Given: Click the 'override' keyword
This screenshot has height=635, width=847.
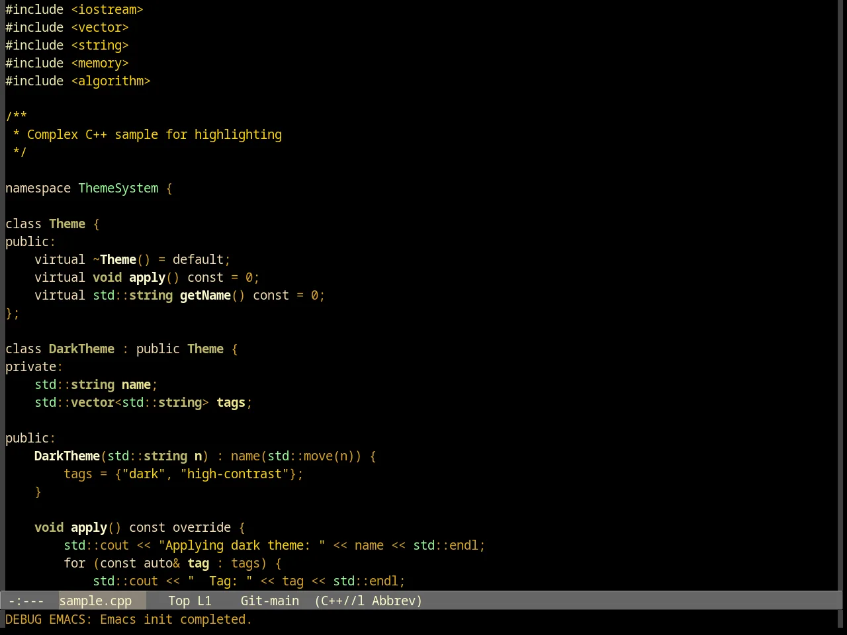Looking at the screenshot, I should pyautogui.click(x=202, y=527).
